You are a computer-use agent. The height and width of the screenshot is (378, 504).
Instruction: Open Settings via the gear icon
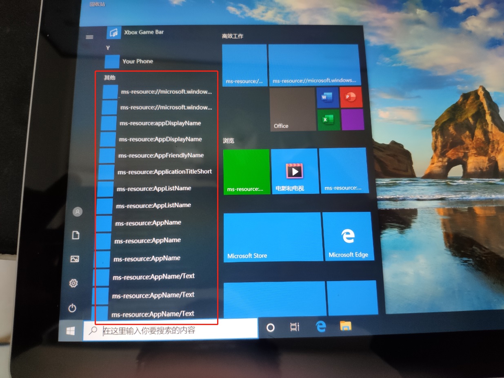tap(73, 283)
